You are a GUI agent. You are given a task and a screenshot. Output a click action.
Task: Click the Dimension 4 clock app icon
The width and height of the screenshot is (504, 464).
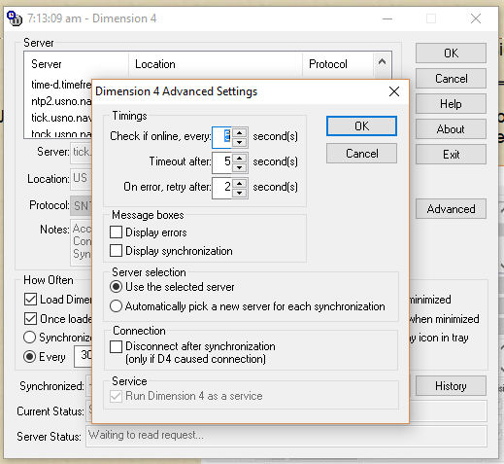pos(15,18)
